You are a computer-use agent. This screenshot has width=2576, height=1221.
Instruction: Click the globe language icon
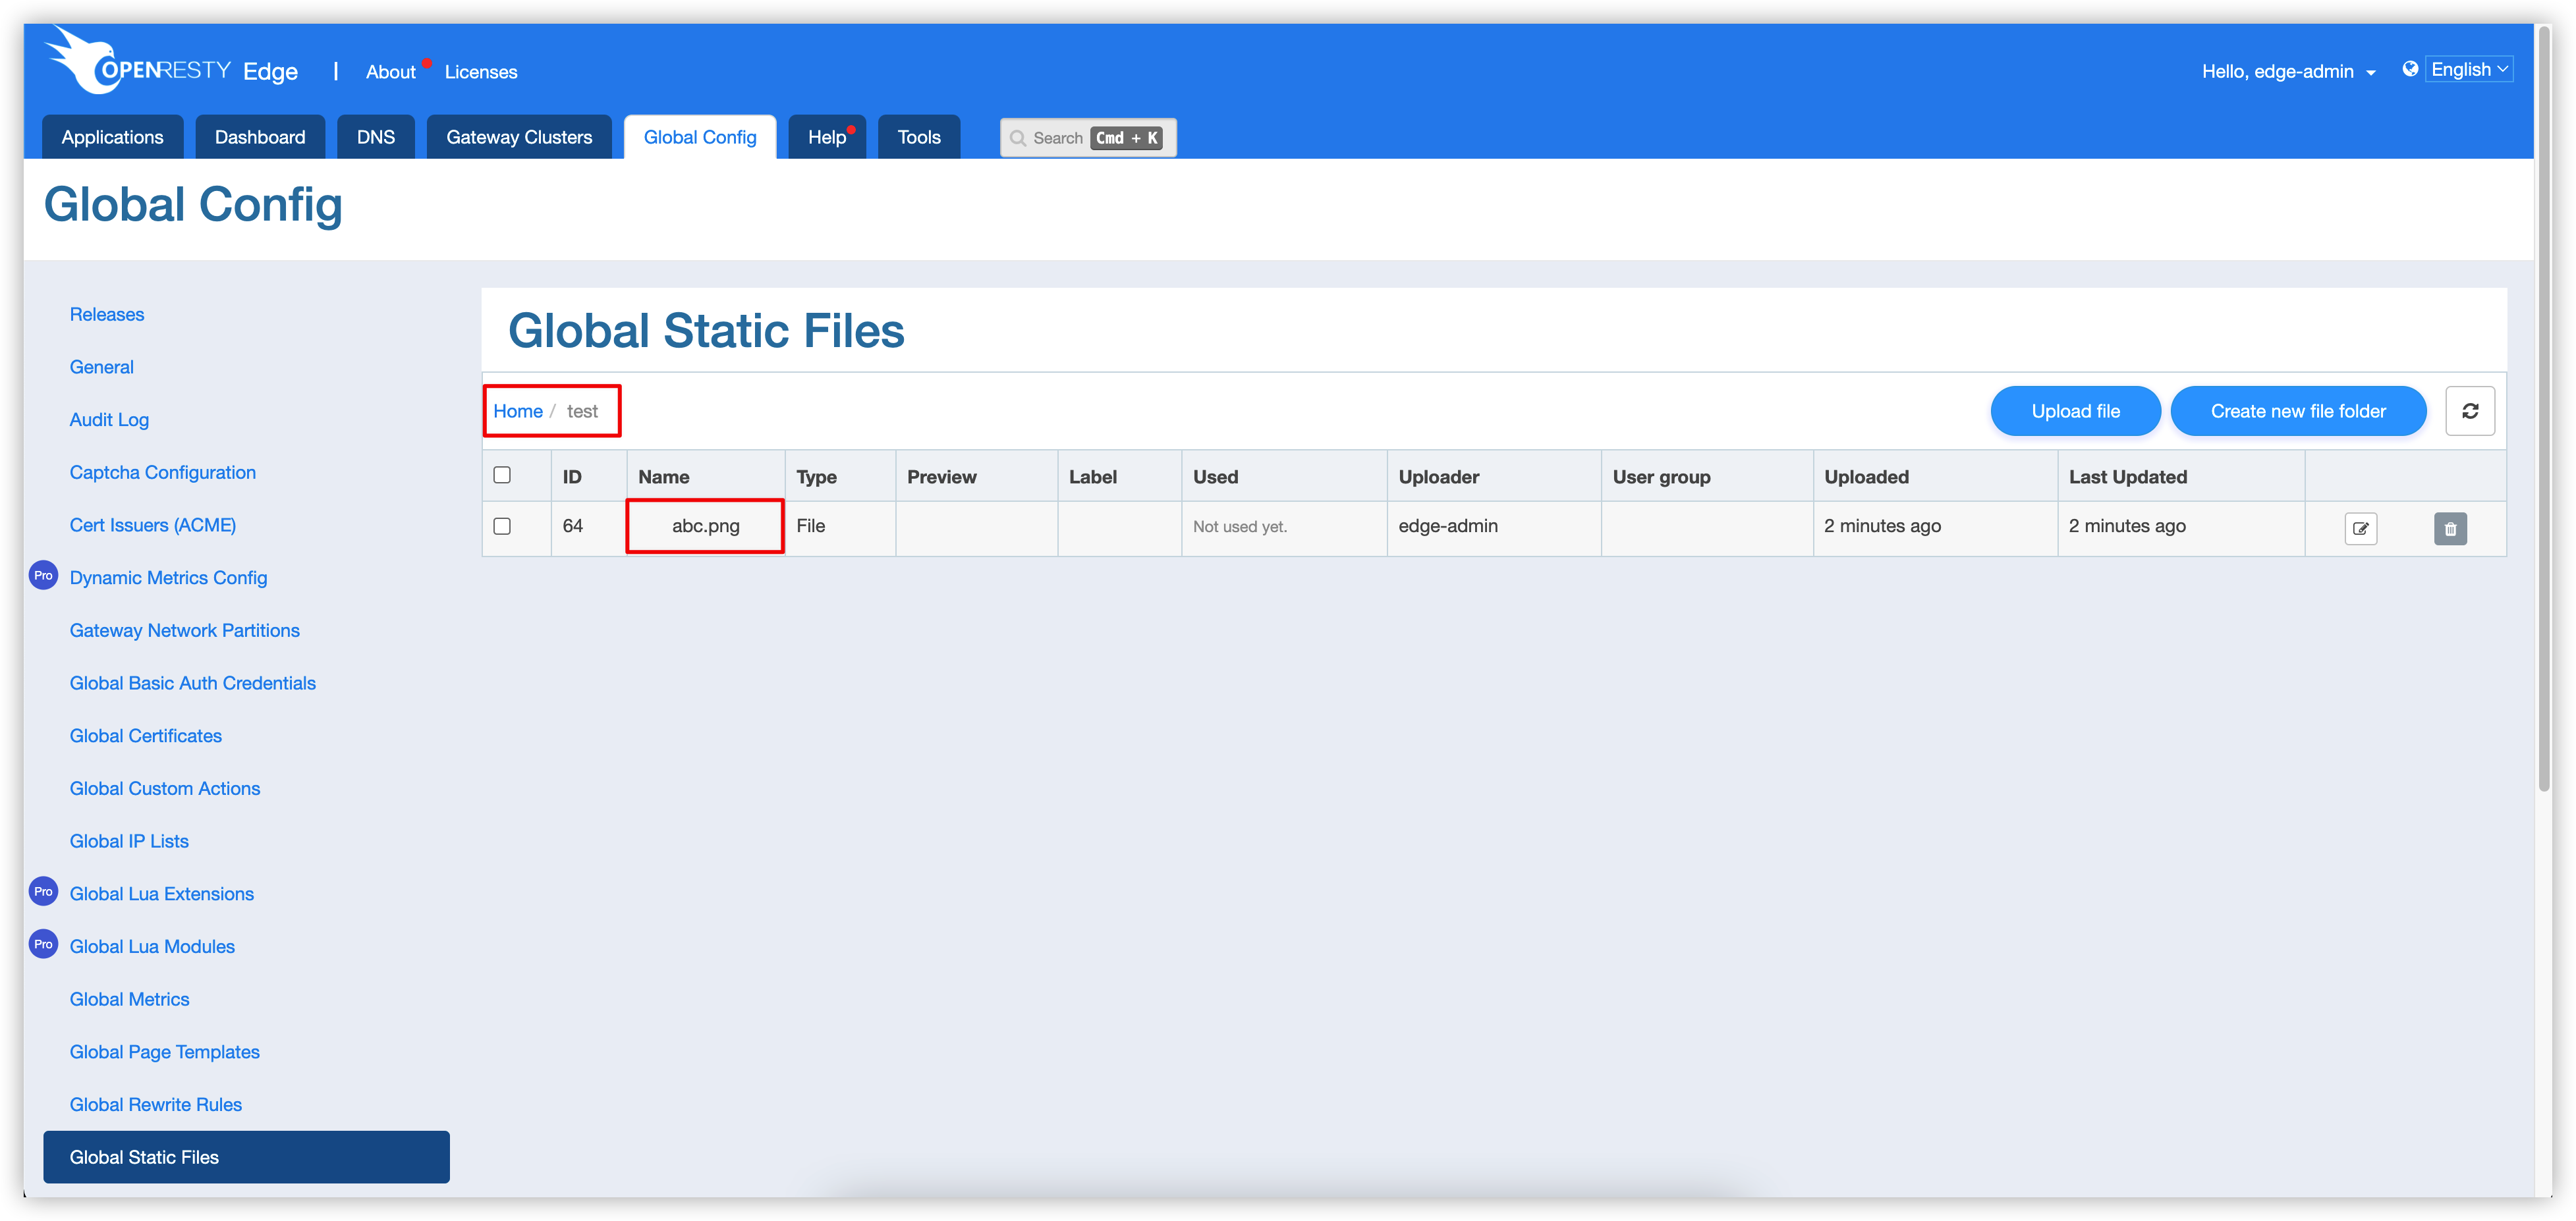(2410, 69)
